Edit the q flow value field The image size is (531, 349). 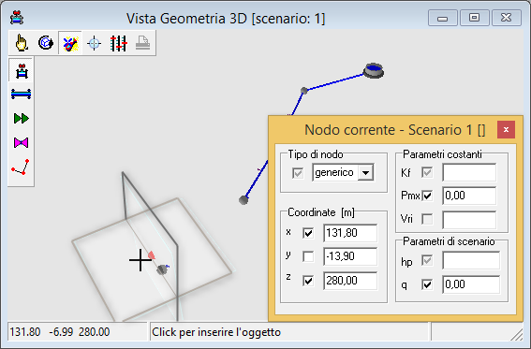pyautogui.click(x=471, y=284)
